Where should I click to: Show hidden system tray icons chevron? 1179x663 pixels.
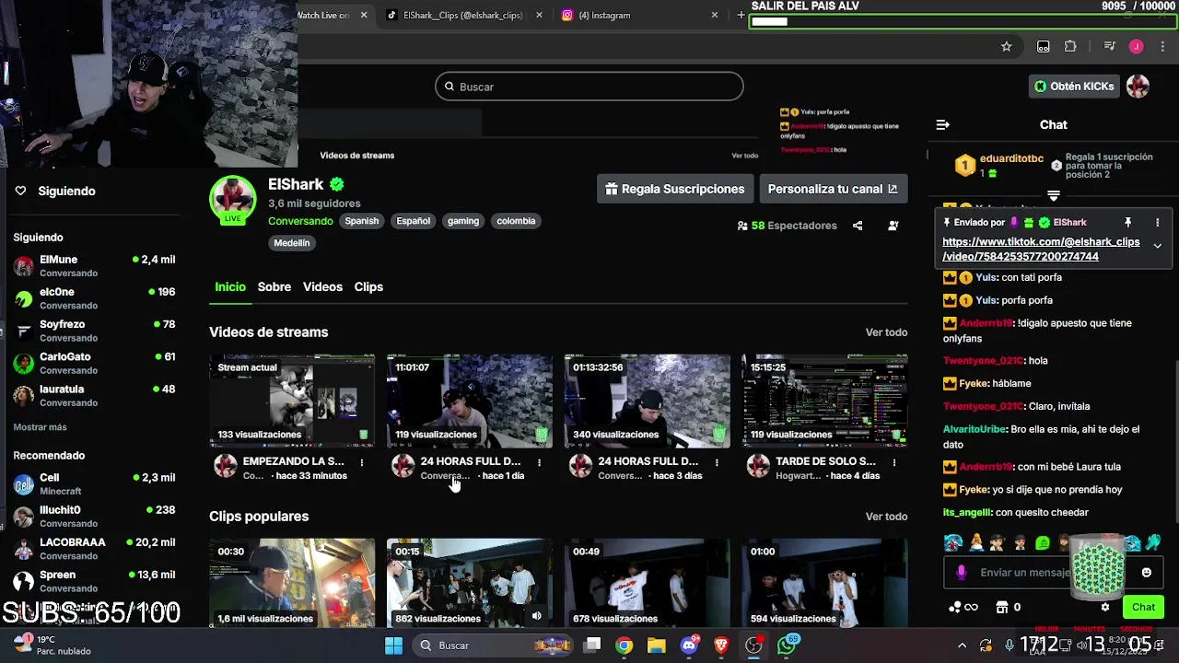[x=962, y=646]
